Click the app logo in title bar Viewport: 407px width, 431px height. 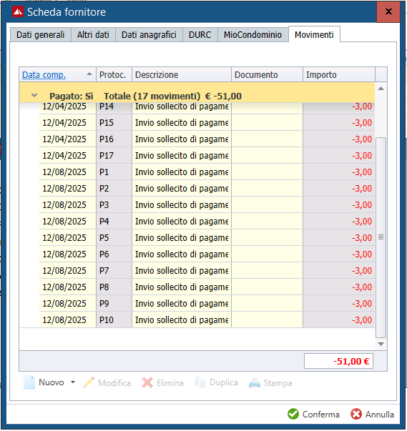[x=18, y=12]
